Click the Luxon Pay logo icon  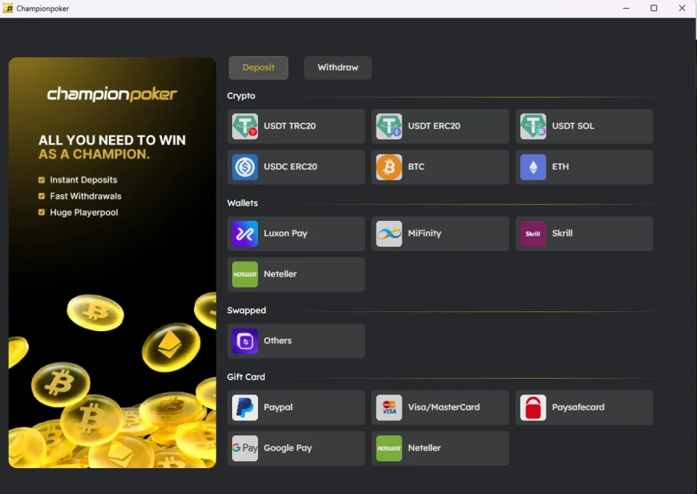click(x=245, y=234)
